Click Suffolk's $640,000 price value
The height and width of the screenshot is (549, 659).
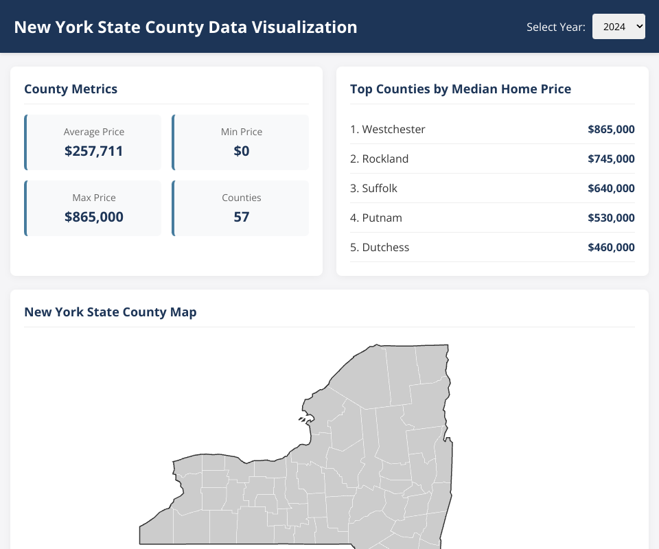click(x=611, y=188)
